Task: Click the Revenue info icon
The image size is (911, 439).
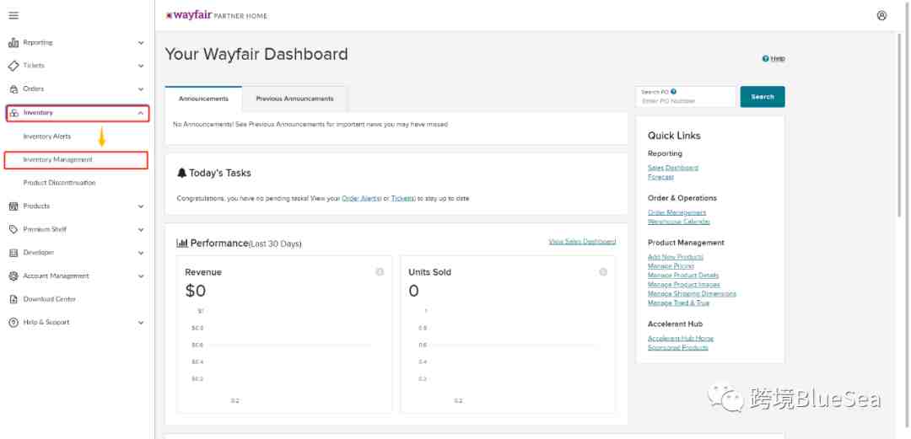Action: pyautogui.click(x=380, y=272)
